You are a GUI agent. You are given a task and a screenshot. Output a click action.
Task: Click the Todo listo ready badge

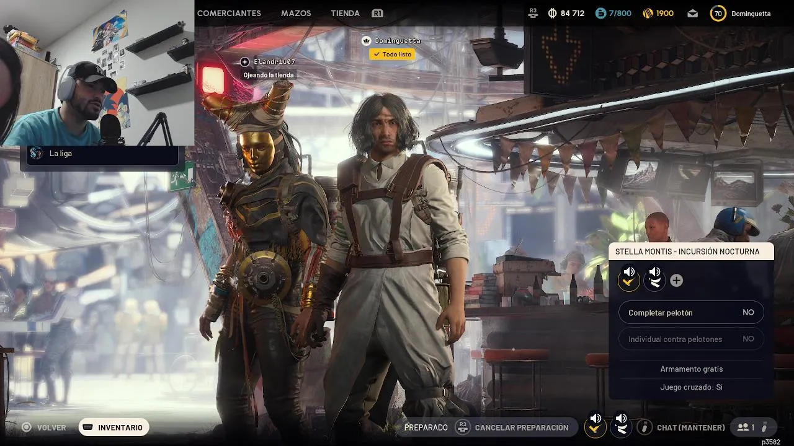click(392, 55)
